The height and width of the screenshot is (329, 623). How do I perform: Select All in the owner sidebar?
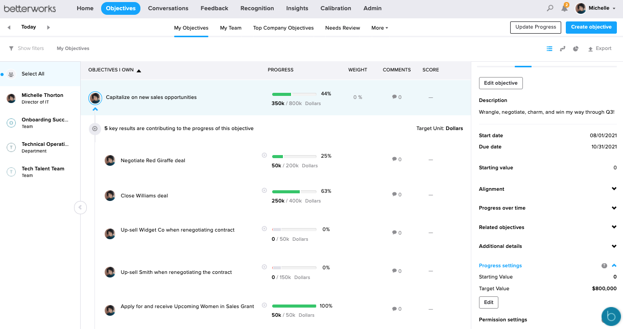[x=33, y=74]
